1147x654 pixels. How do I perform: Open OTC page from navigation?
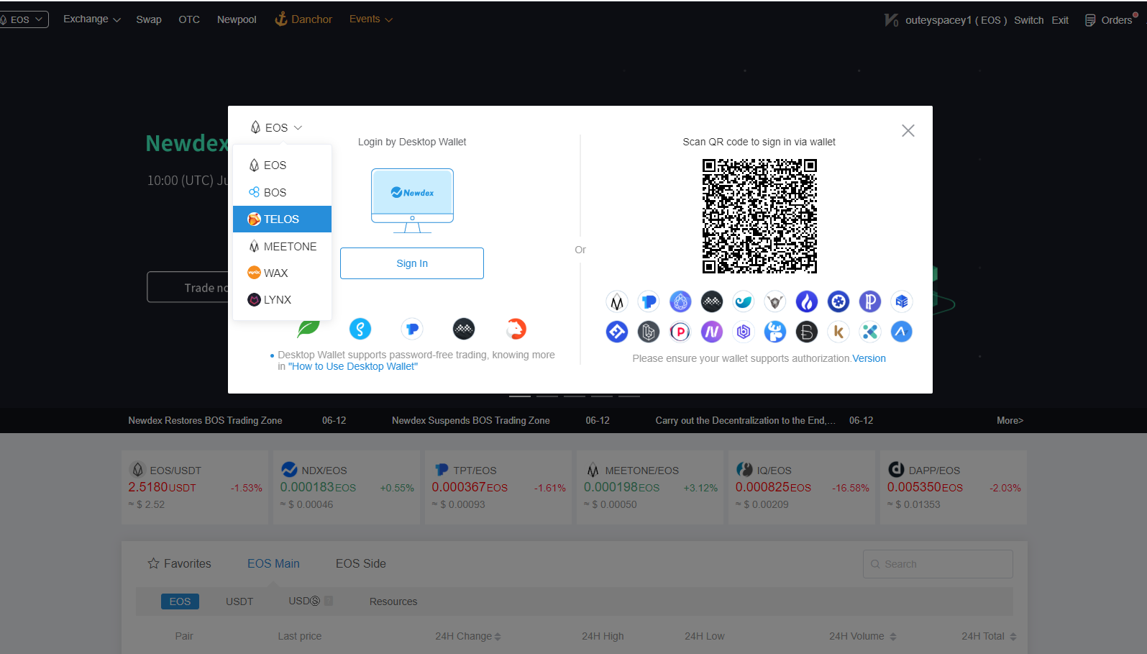click(x=189, y=19)
